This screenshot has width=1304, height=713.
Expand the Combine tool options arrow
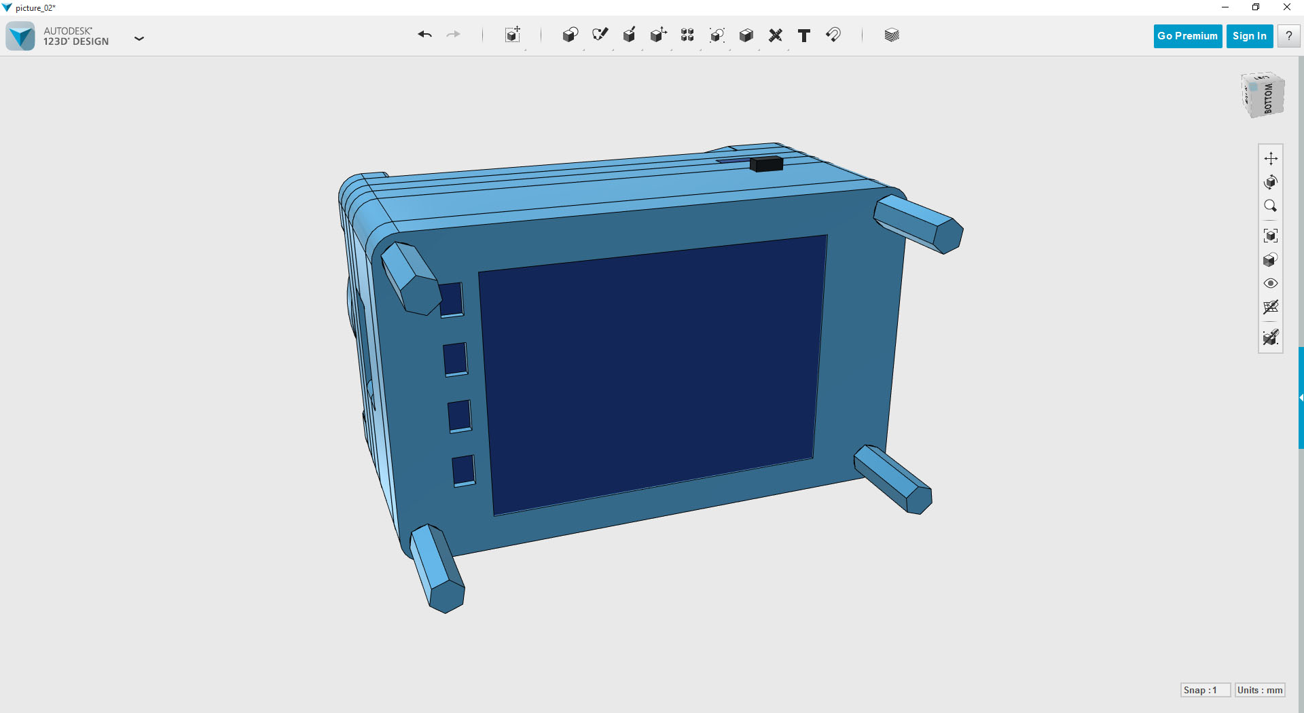coord(758,50)
